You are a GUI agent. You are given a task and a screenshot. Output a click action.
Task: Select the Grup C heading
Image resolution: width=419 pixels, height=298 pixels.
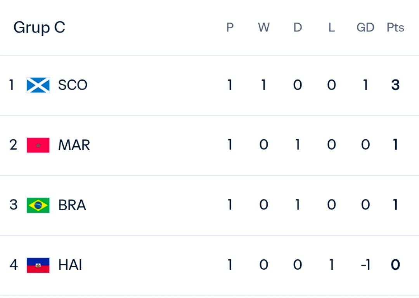tap(39, 28)
